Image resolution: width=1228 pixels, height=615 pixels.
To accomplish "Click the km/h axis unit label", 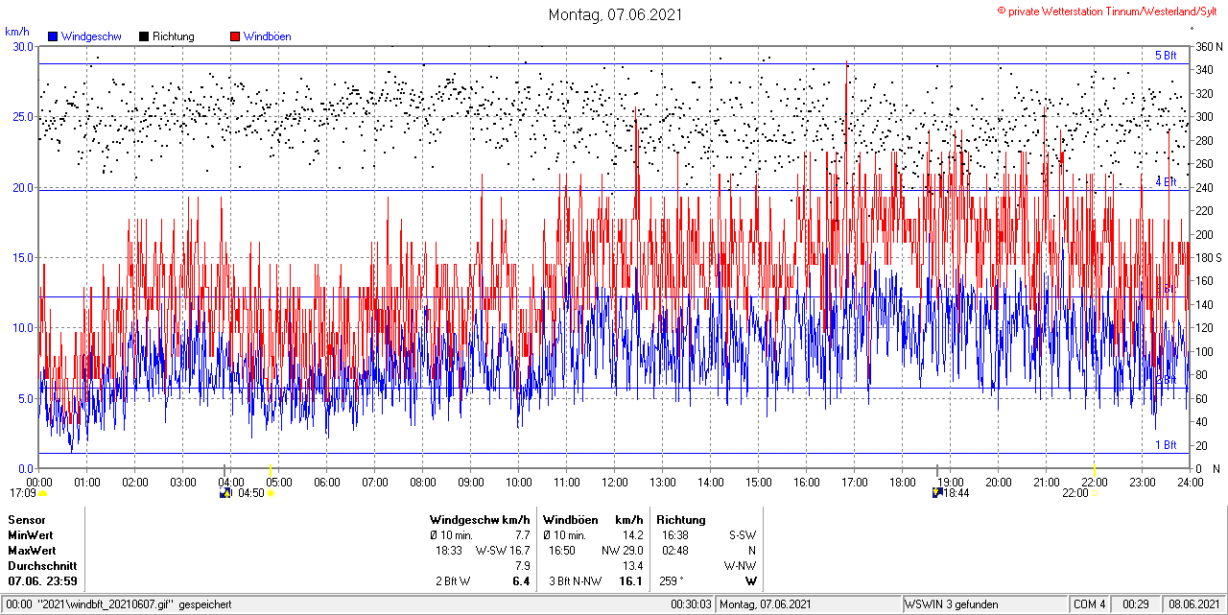I will tap(18, 32).
